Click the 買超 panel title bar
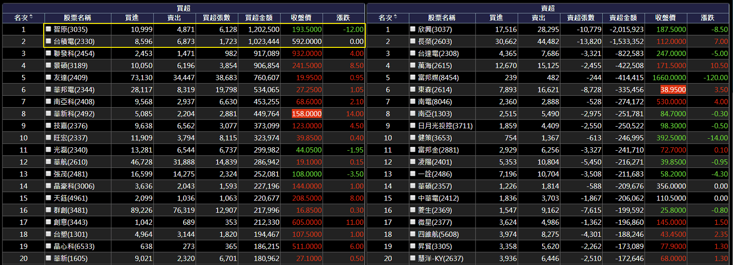Screen dimensions: 733x265 [183, 8]
